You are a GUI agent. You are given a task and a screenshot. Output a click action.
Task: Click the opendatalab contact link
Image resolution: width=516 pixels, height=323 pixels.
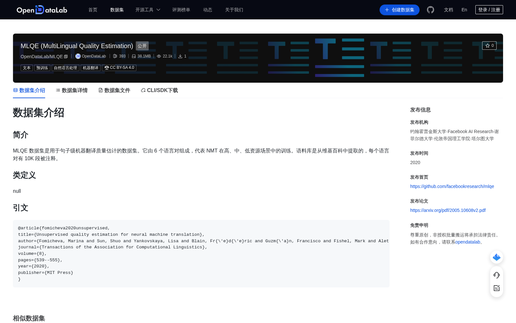tap(468, 242)
